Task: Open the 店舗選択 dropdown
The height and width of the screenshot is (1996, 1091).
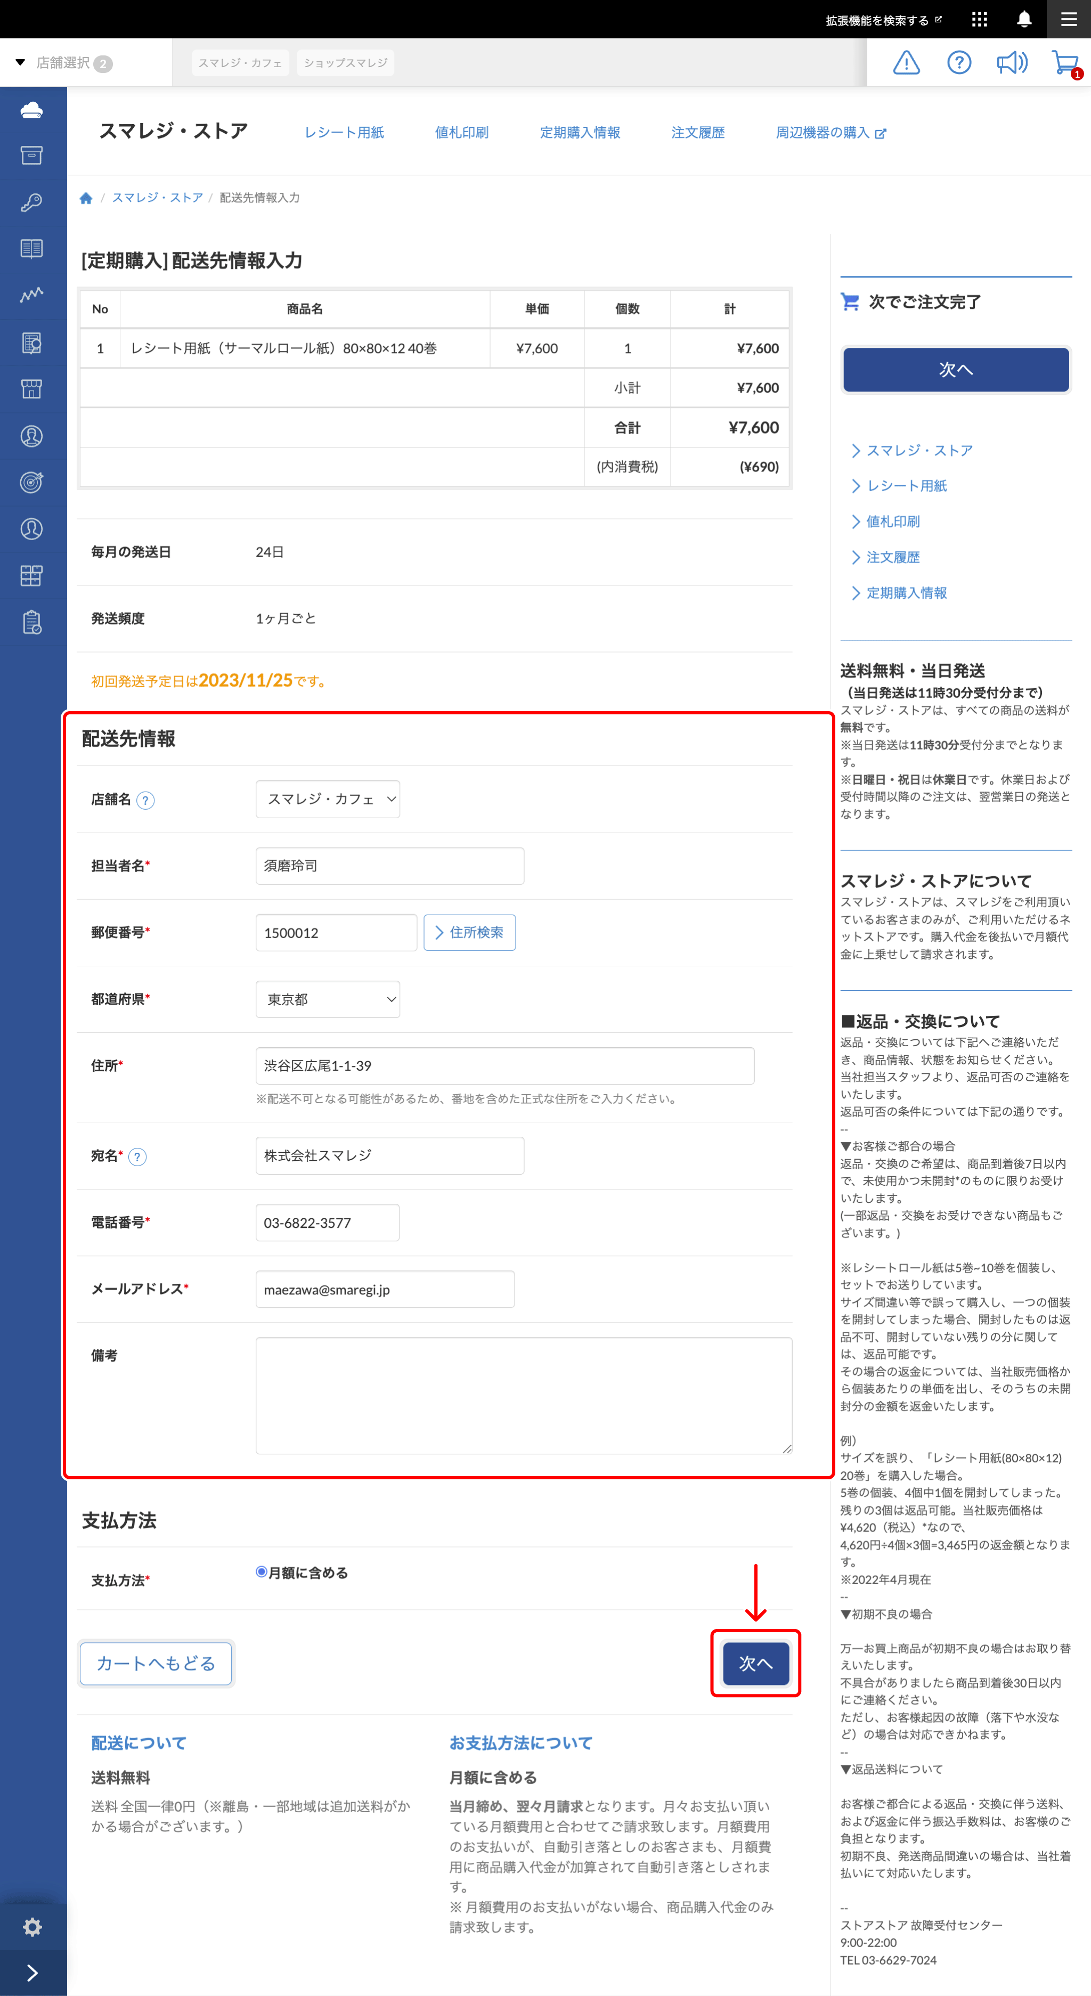Action: point(64,63)
